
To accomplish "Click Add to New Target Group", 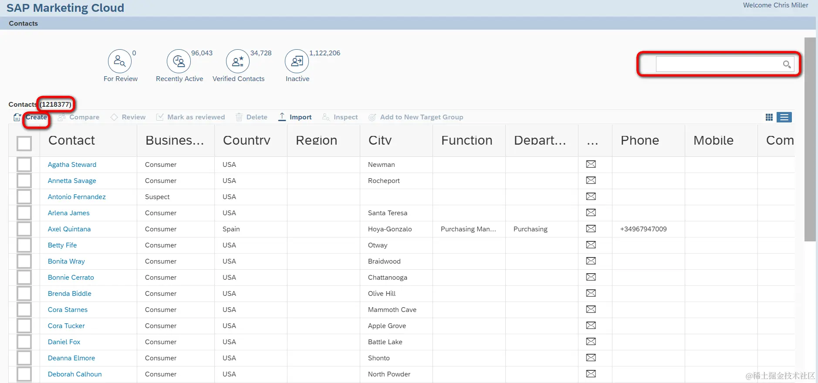I will 416,117.
